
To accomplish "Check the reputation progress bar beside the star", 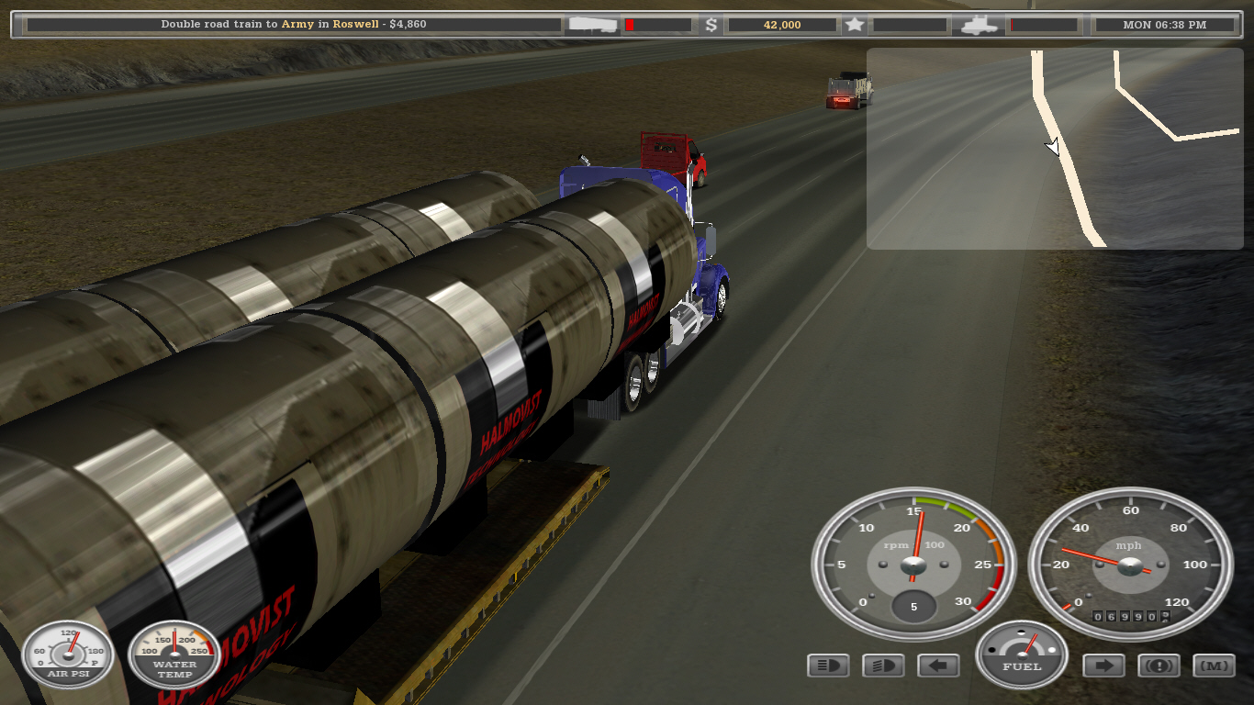I will coord(909,25).
